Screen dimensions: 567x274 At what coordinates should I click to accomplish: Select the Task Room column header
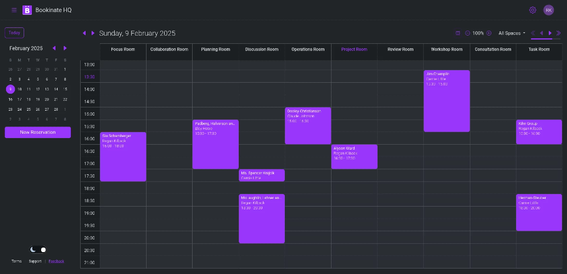coord(539,49)
